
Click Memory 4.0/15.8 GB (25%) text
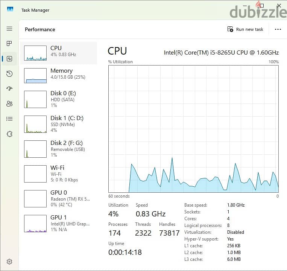click(x=68, y=77)
